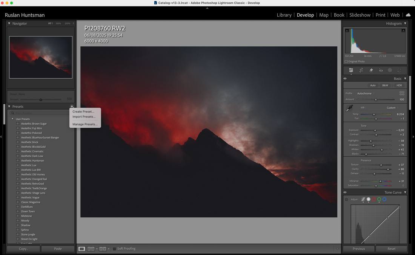415x255 pixels.
Task: Collapse the User Presets folder
Action: 12,119
